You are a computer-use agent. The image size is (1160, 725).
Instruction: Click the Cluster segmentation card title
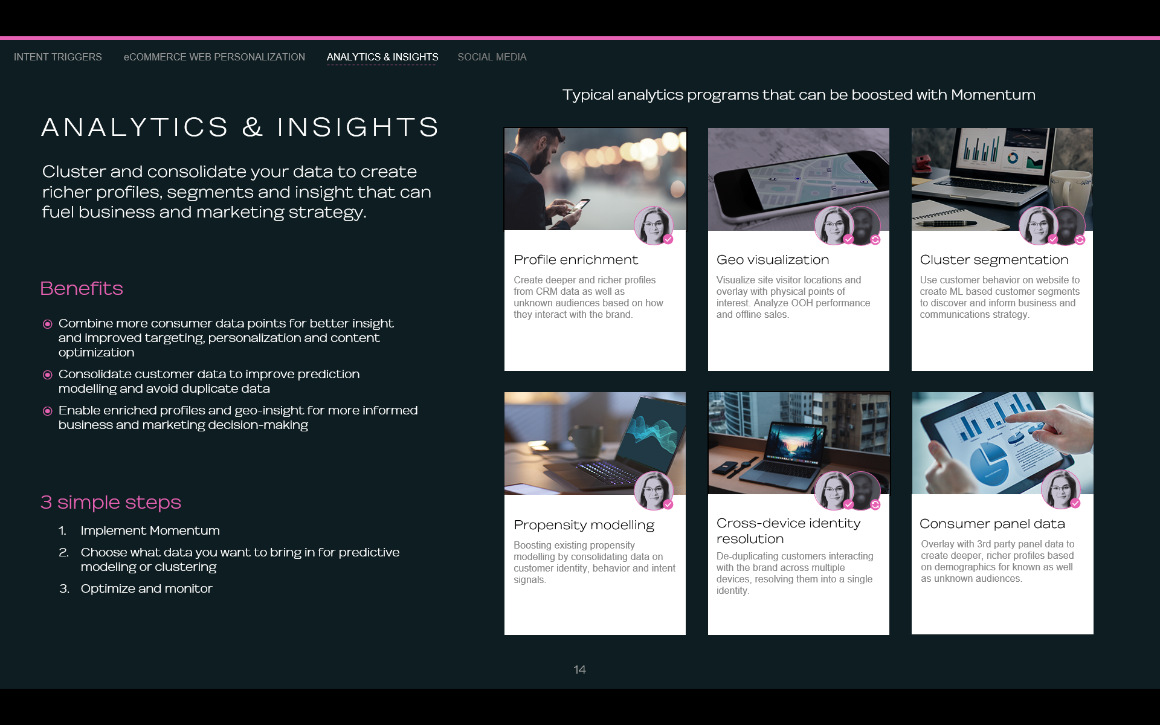tap(994, 260)
